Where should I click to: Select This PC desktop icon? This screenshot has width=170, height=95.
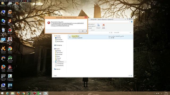pos(3,13)
